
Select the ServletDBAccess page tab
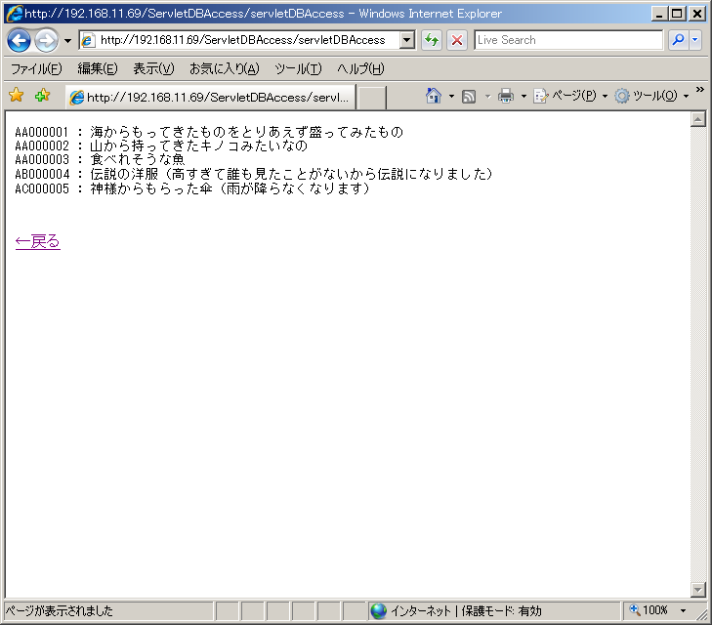click(210, 97)
